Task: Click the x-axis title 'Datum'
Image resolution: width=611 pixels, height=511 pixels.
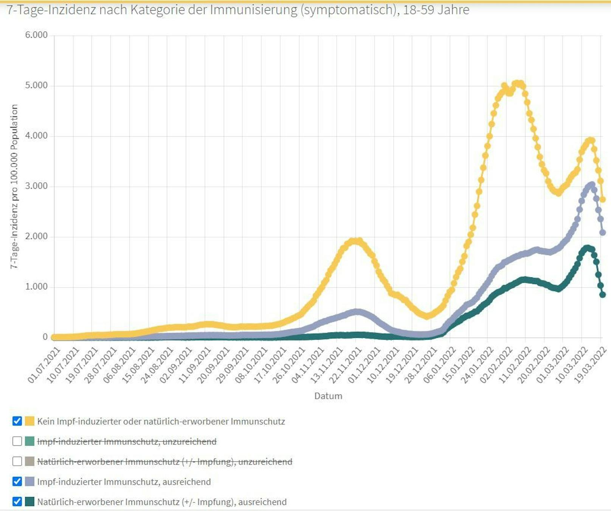Action: [328, 396]
